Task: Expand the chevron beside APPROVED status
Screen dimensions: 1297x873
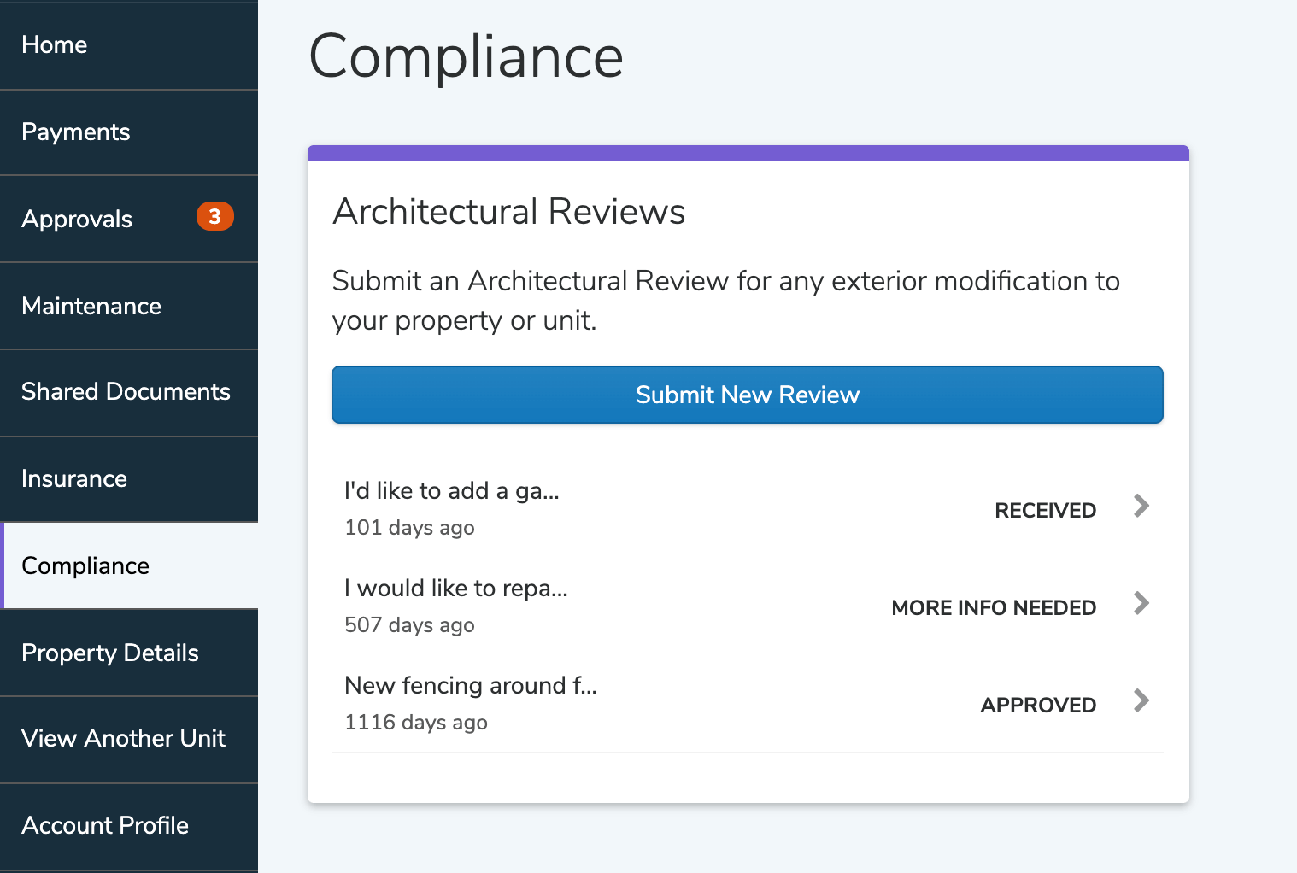Action: (1141, 701)
